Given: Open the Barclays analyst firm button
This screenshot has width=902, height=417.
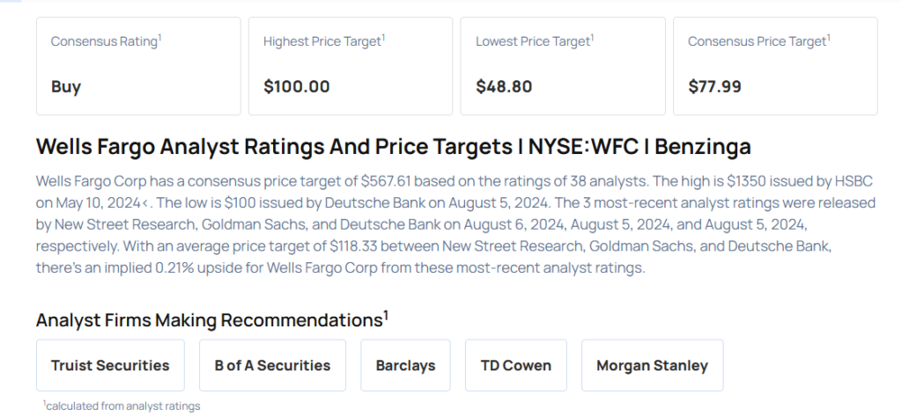Looking at the screenshot, I should pos(405,365).
